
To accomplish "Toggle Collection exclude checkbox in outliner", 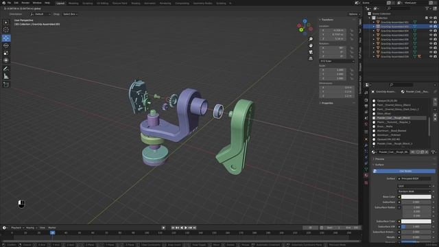I will tap(427, 18).
